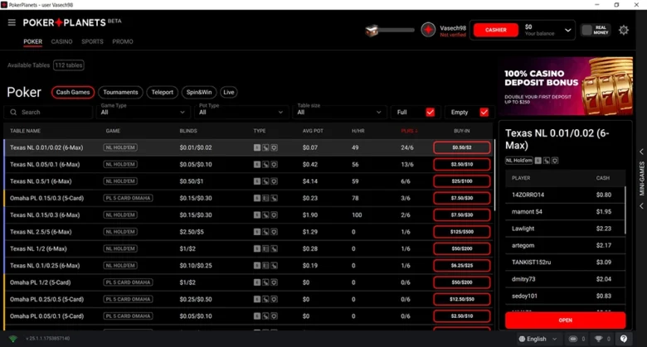Open the Cashier
The image size is (647, 347).
tap(495, 30)
